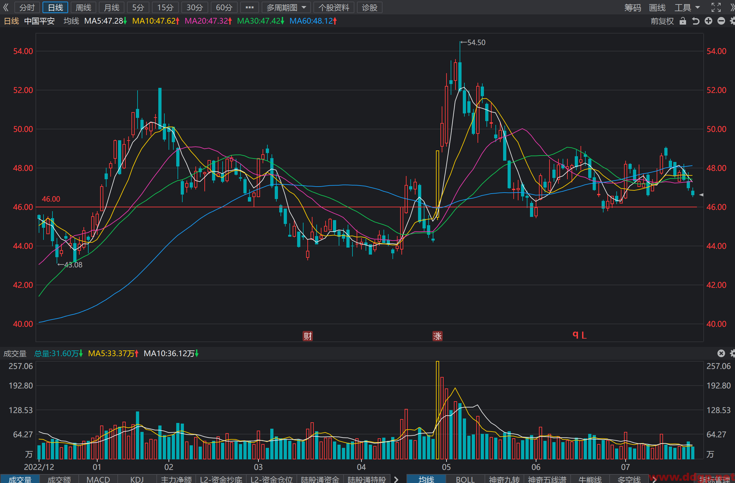735x483 pixels.
Task: Collapse left panel with the double chevron
Action: pyautogui.click(x=6, y=7)
